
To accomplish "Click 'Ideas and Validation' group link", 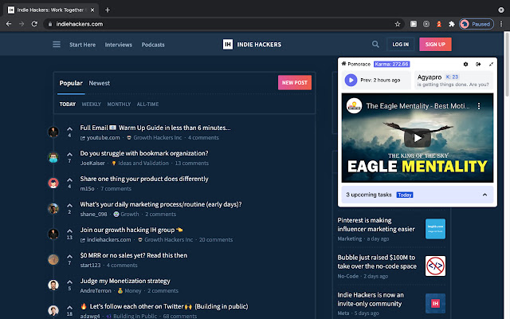I will pyautogui.click(x=143, y=163).
